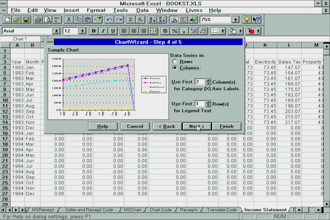Click the ChartWizard toolbar icon
The image size is (330, 220).
pos(174,19)
